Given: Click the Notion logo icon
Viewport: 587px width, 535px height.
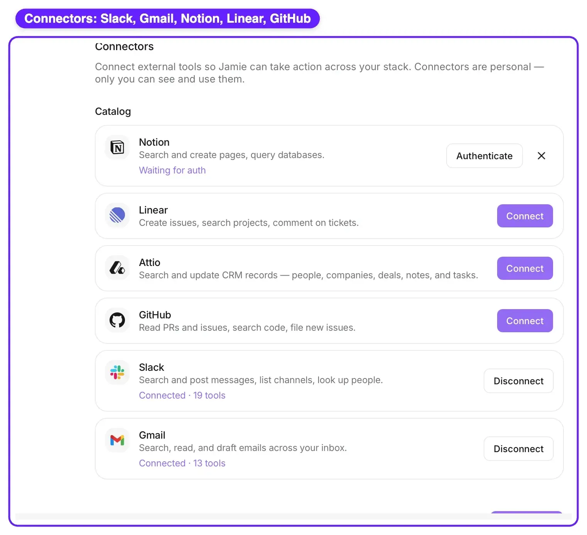Looking at the screenshot, I should [x=117, y=147].
